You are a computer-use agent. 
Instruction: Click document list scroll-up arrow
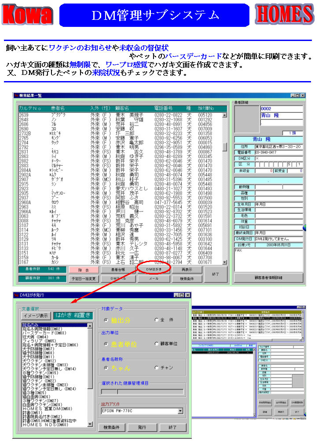[90, 326]
